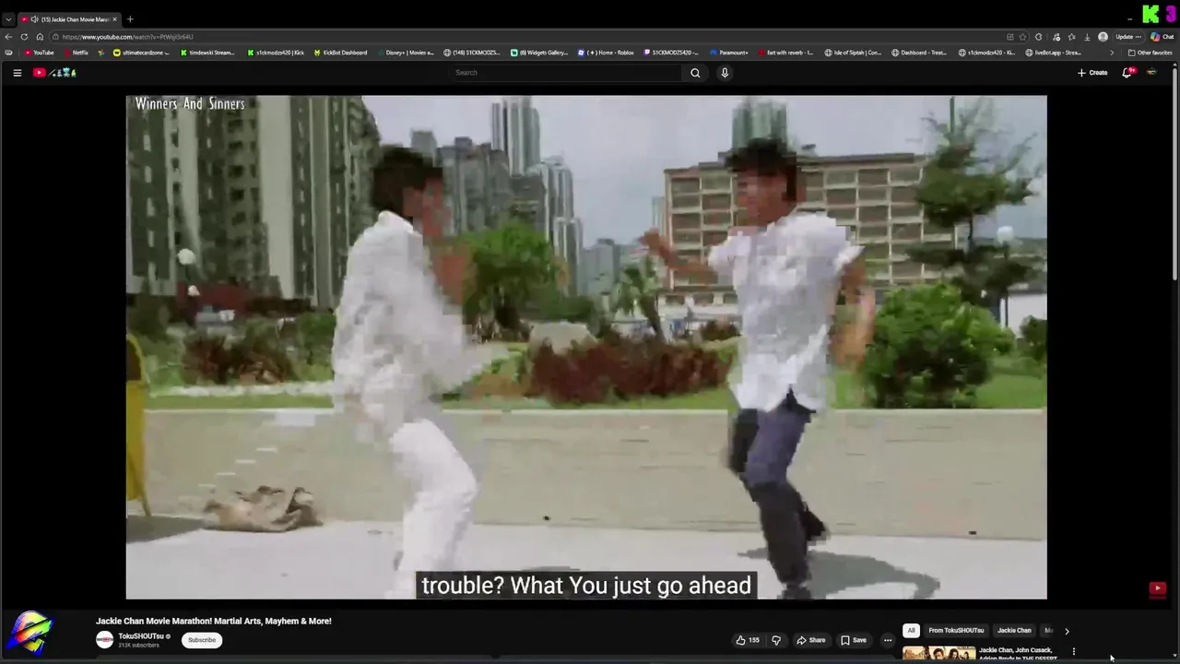Open the Disney+ Movies bookmark
Screen dimensions: 1180x664
point(405,53)
